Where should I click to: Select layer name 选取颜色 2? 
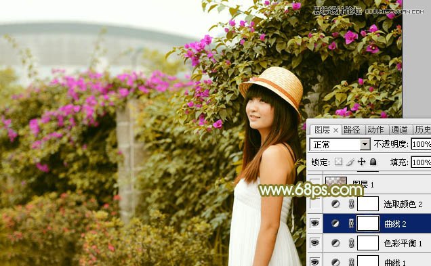click(403, 204)
